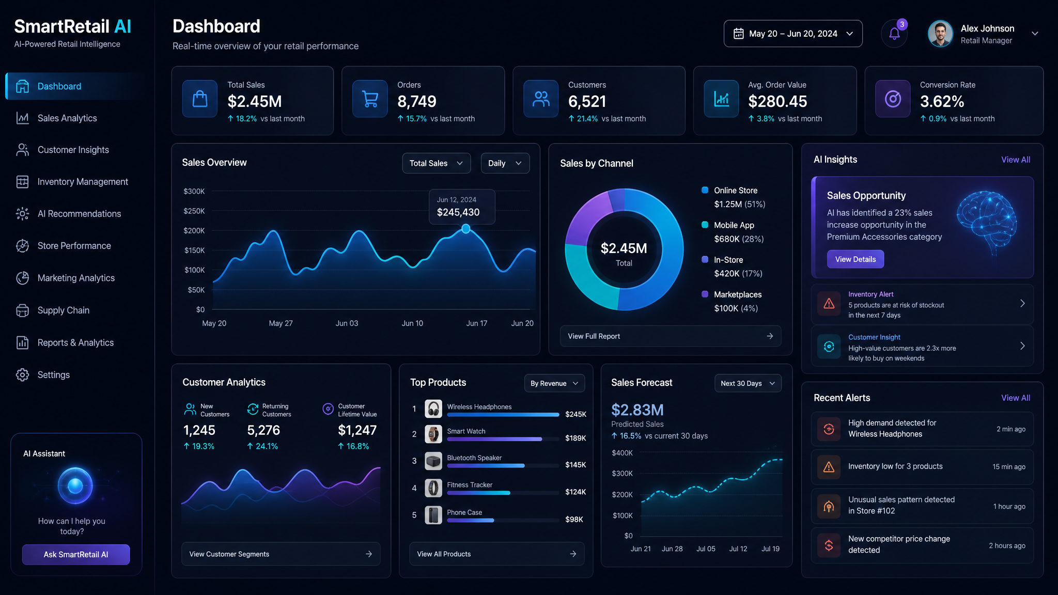Open the By Revenue sort dropdown

point(554,383)
